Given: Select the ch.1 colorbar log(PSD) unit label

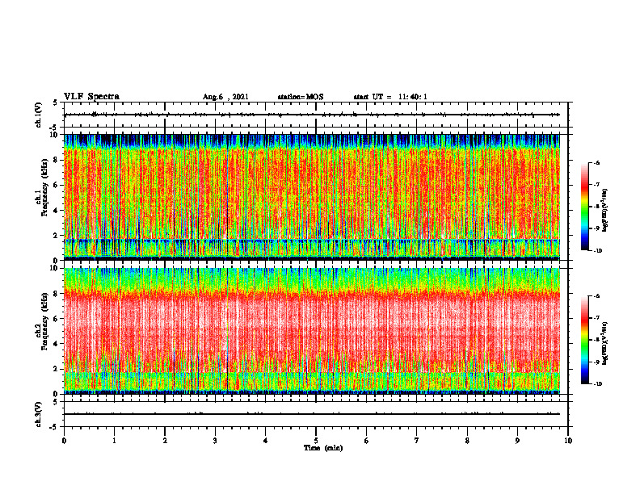Looking at the screenshot, I should tap(604, 210).
